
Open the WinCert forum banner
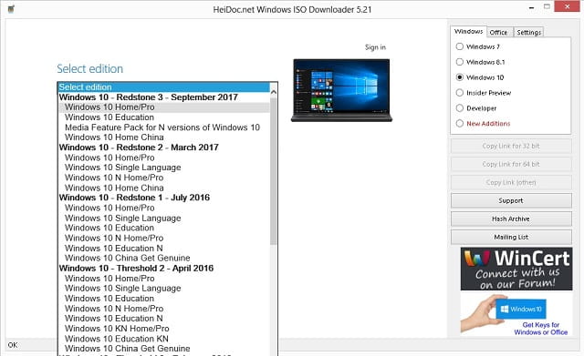tap(516, 269)
